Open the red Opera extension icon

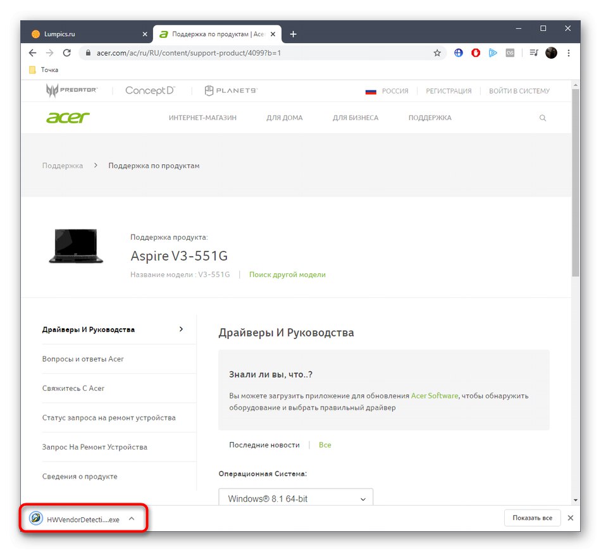tap(476, 53)
